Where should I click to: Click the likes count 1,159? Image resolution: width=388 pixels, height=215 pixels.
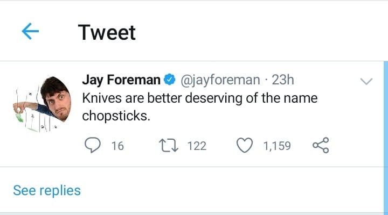click(x=277, y=146)
